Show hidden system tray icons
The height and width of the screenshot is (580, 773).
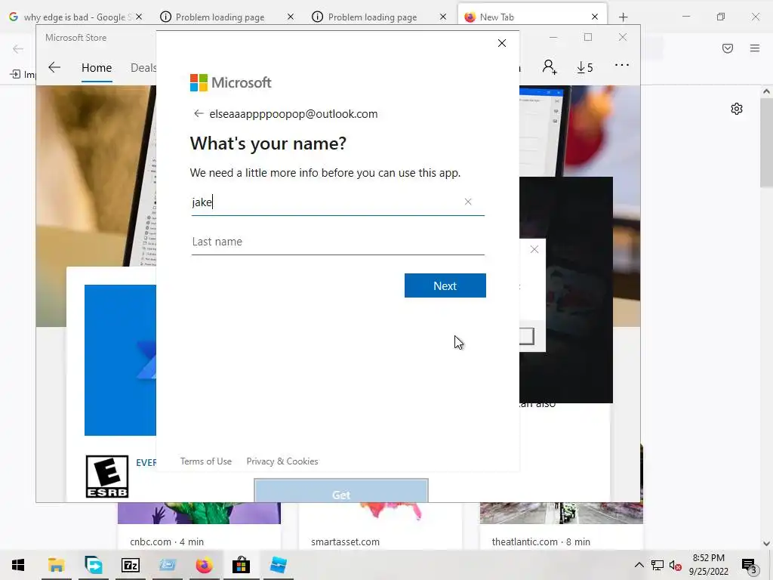(639, 565)
